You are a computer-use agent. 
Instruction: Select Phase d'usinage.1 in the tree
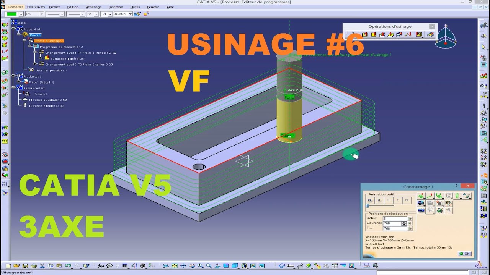coord(49,41)
